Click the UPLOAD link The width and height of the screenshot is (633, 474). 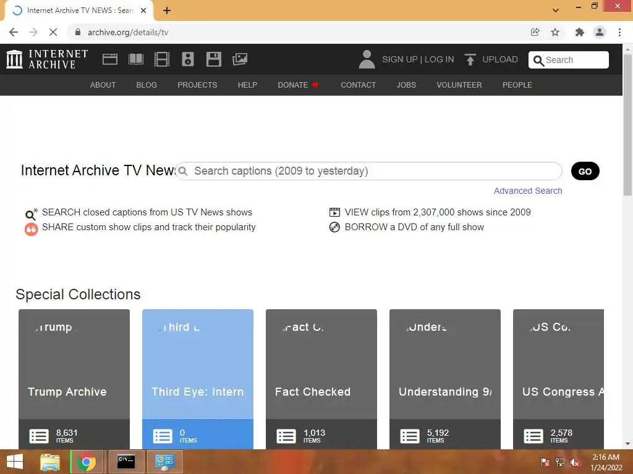pos(500,59)
